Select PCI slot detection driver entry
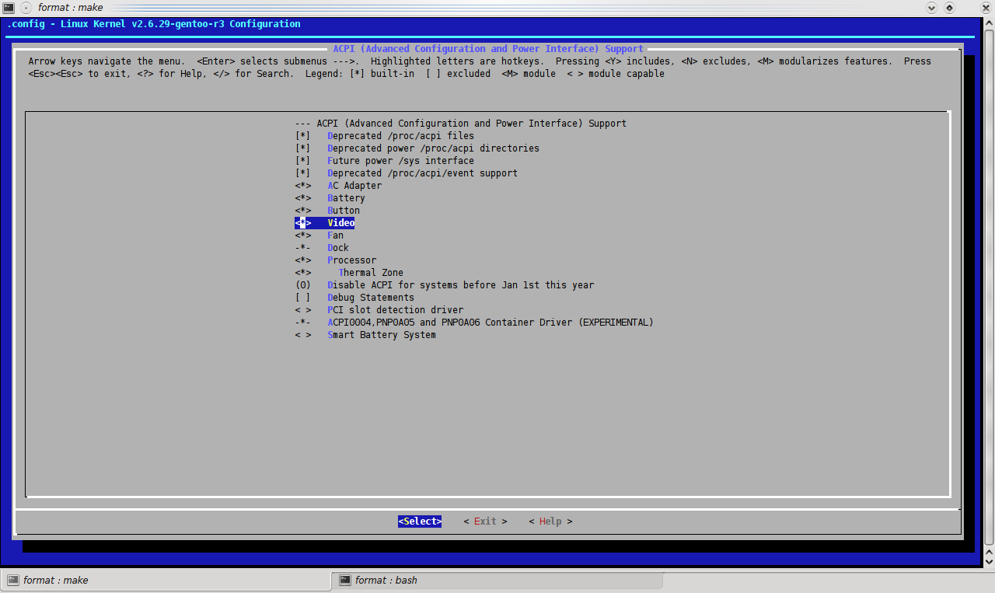995x593 pixels. pos(379,310)
